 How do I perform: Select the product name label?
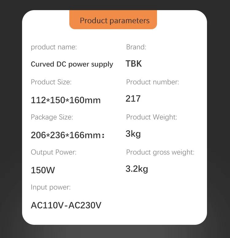click(54, 47)
